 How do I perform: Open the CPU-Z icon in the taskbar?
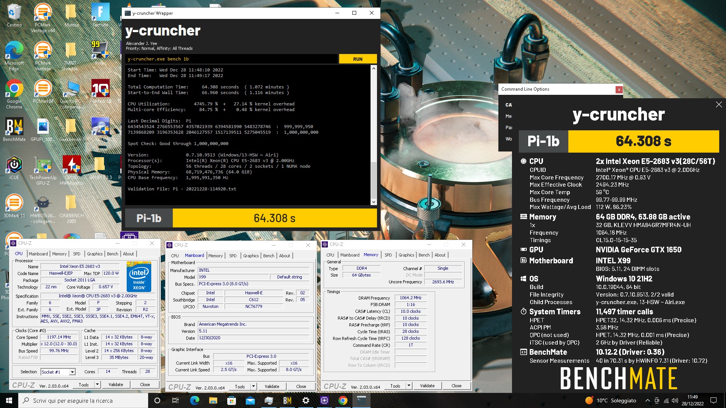click(x=324, y=400)
